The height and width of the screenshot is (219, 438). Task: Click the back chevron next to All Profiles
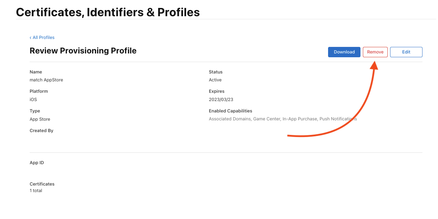point(31,37)
